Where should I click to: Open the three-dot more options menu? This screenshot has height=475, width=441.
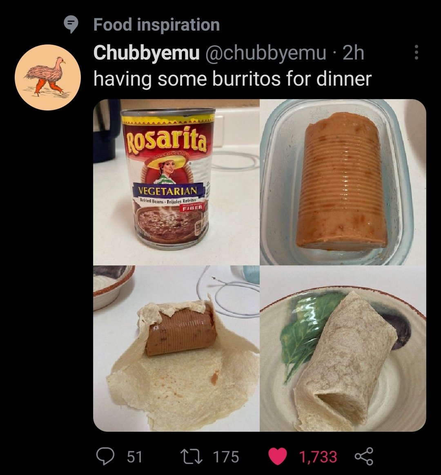[x=416, y=53]
